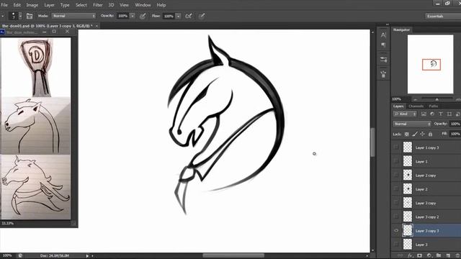Close the the_don01.psd document tab
Screen dimensions: 461x259
[97, 26]
